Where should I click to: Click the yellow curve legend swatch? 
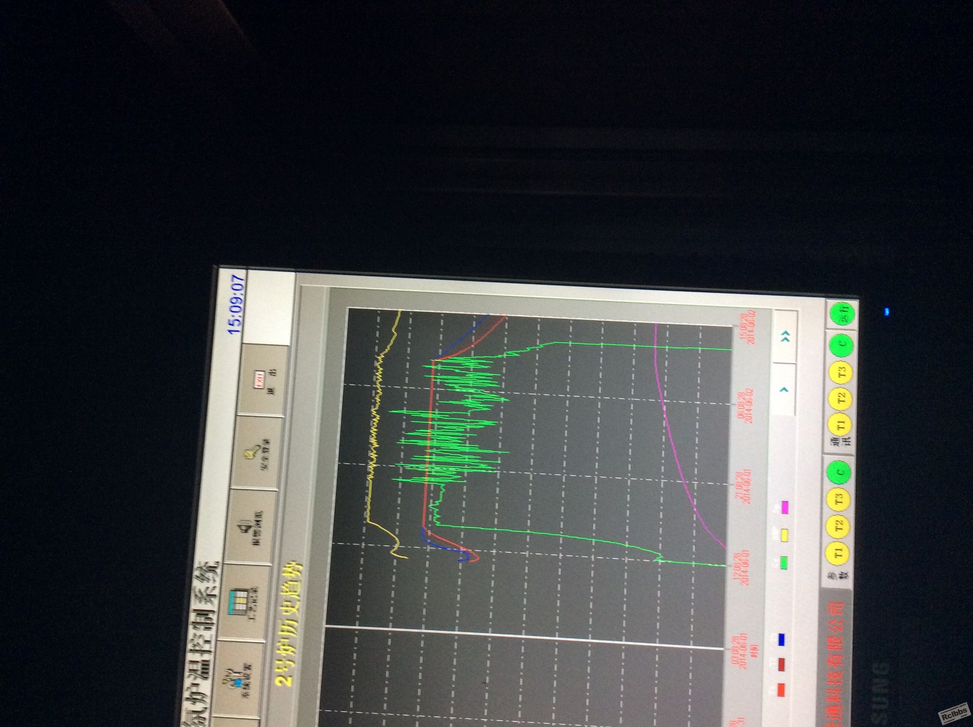point(784,535)
